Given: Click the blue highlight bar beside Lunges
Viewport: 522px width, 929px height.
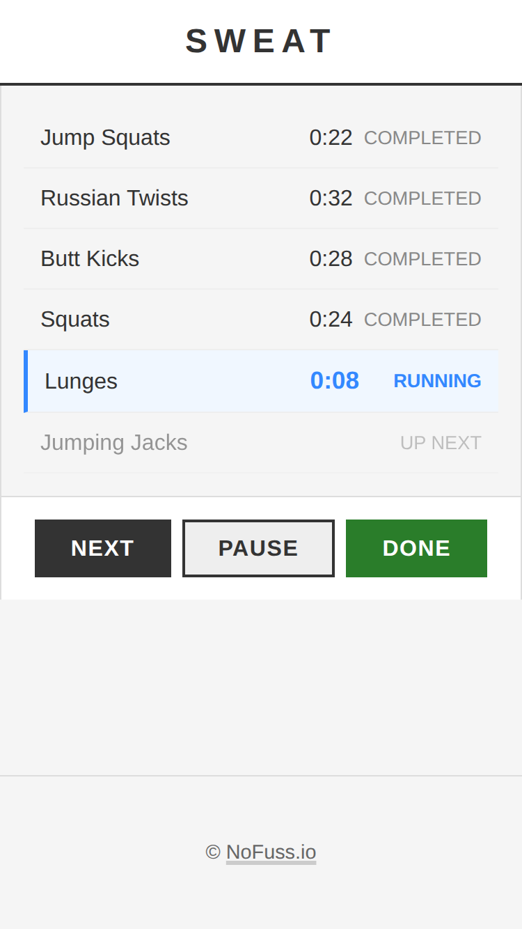Looking at the screenshot, I should (26, 381).
